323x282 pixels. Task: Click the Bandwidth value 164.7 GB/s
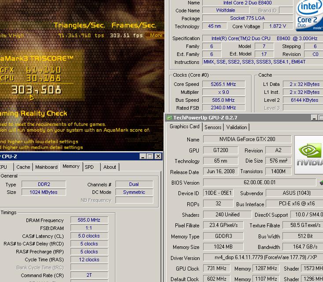tap(303, 246)
